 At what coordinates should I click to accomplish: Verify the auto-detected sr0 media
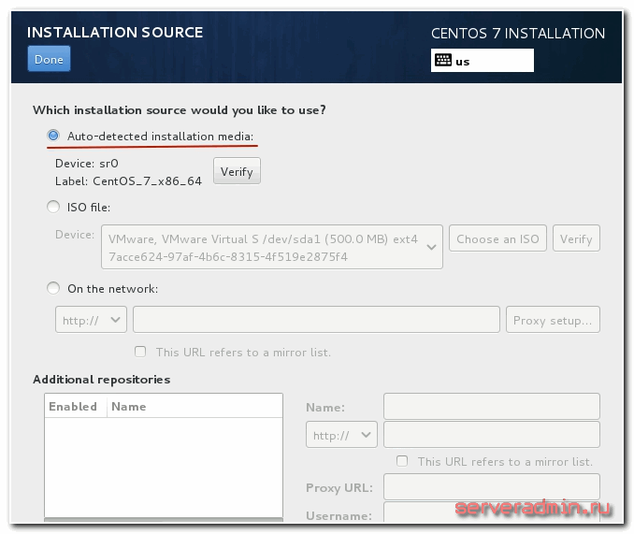point(237,171)
